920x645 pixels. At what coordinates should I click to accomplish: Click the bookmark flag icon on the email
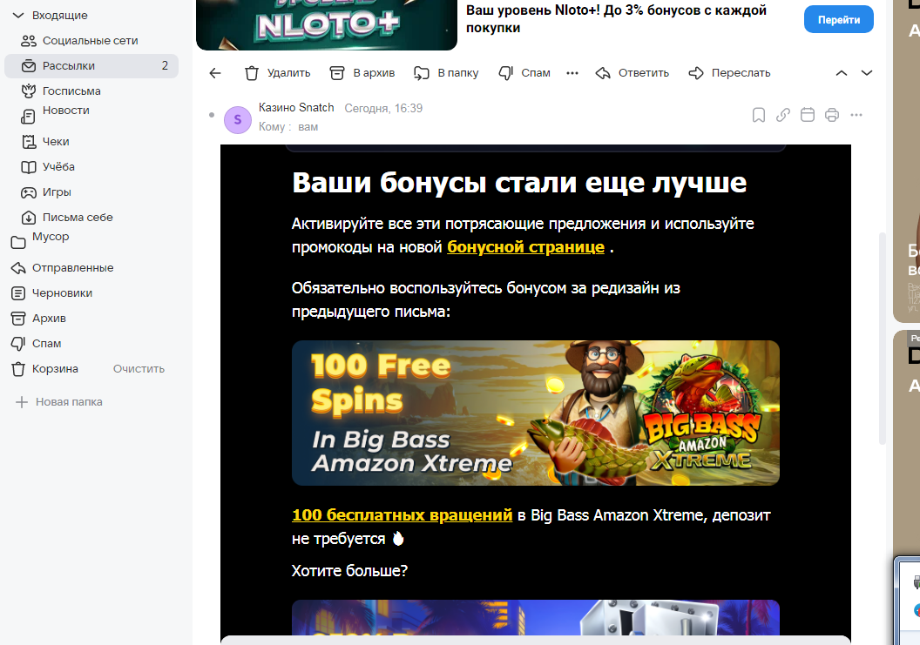coord(758,115)
